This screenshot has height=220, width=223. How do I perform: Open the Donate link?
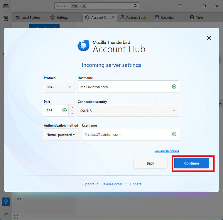pyautogui.click(x=136, y=184)
